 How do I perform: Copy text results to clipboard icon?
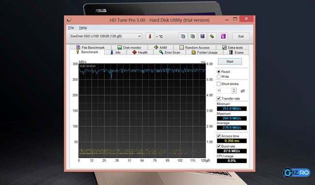pyautogui.click(x=183, y=36)
